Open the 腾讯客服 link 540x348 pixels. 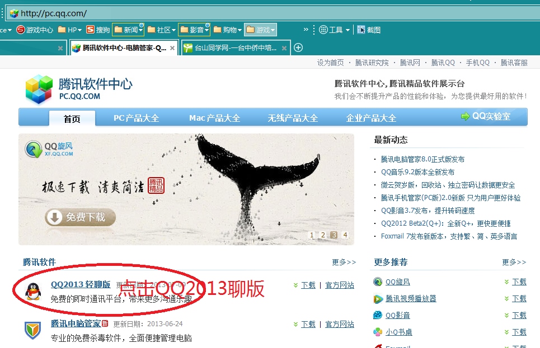(514, 63)
